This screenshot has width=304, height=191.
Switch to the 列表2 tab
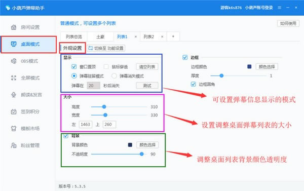[x=148, y=36]
